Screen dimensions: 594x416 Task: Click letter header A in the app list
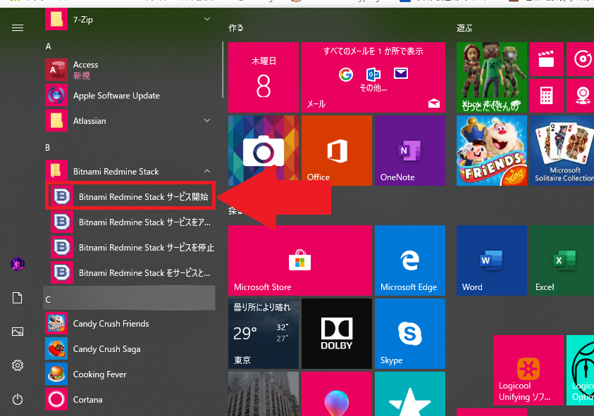tap(49, 46)
